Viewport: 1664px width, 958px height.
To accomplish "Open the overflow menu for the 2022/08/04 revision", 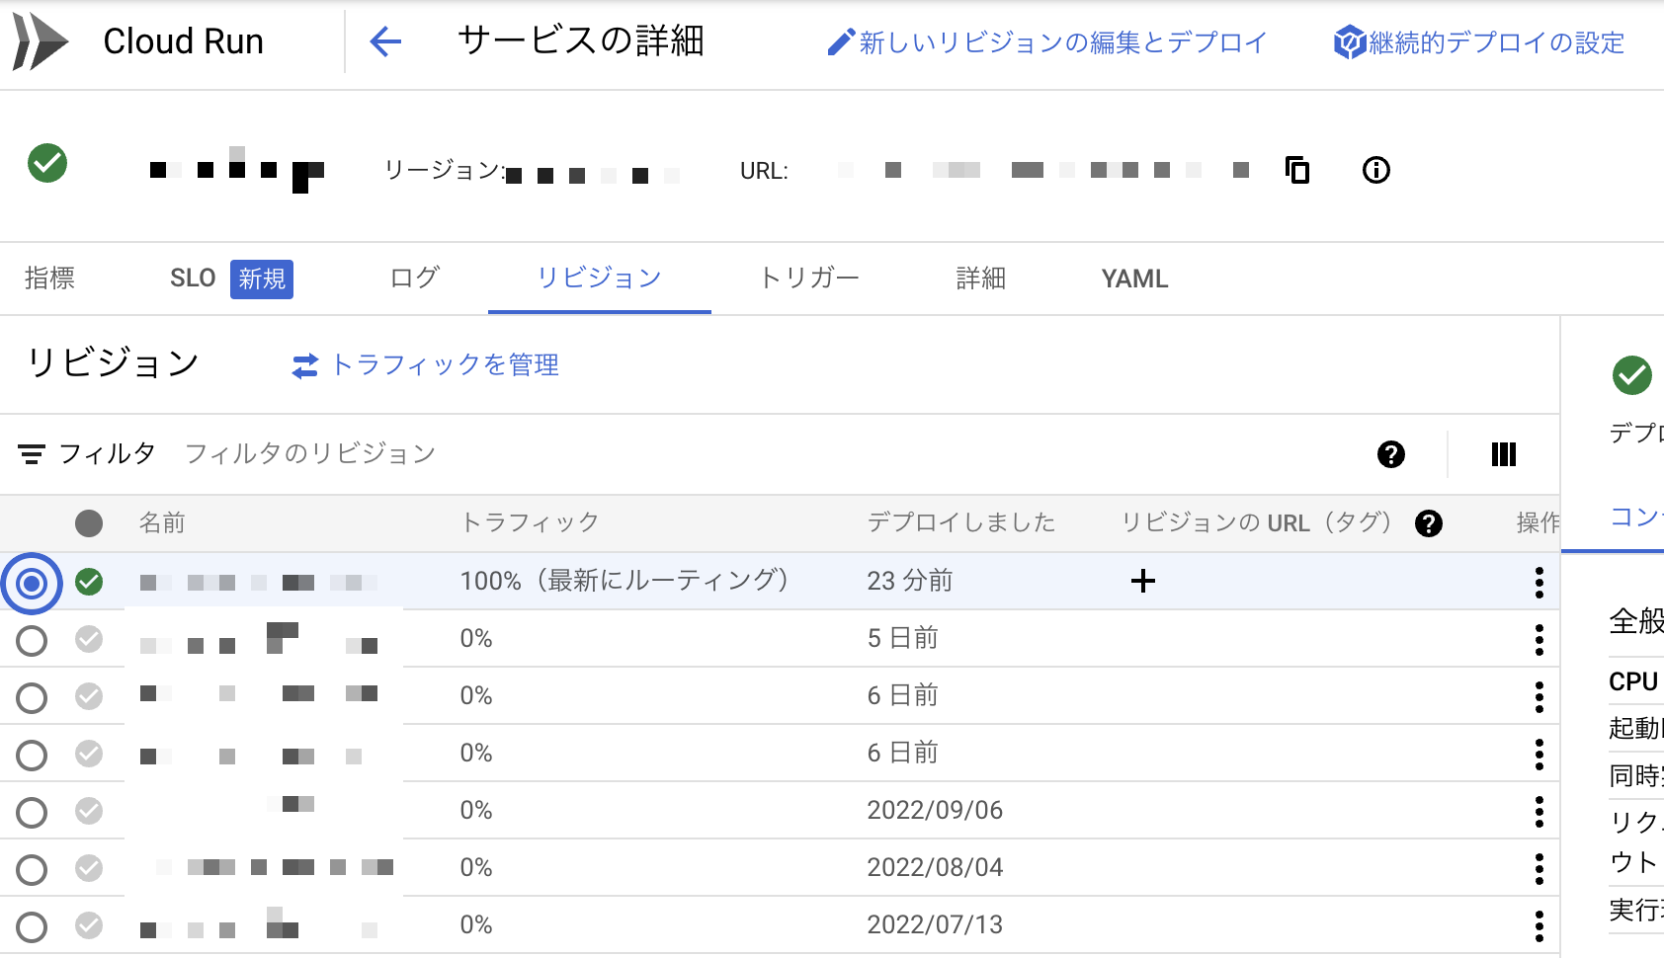I will click(x=1539, y=868).
